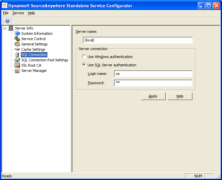This screenshot has width=222, height=180.
Task: Click the General Settings gear icon
Action: (17, 44)
